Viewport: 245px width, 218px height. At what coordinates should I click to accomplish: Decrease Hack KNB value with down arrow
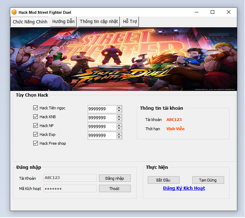click(x=119, y=120)
